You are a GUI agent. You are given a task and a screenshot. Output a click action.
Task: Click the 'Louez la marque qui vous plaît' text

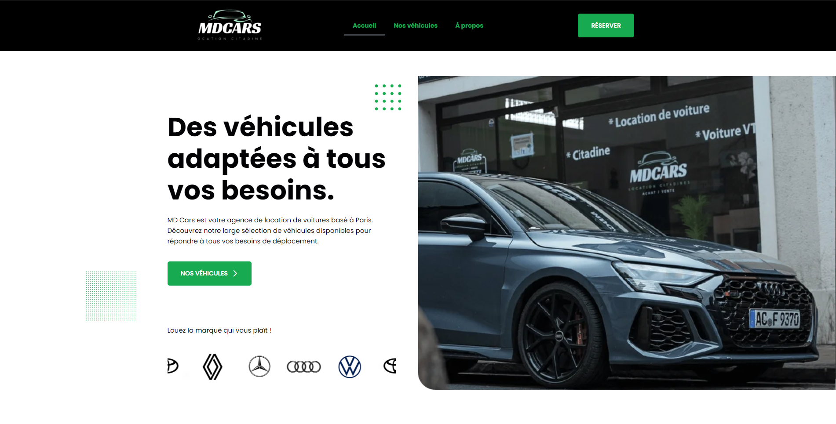(219, 330)
